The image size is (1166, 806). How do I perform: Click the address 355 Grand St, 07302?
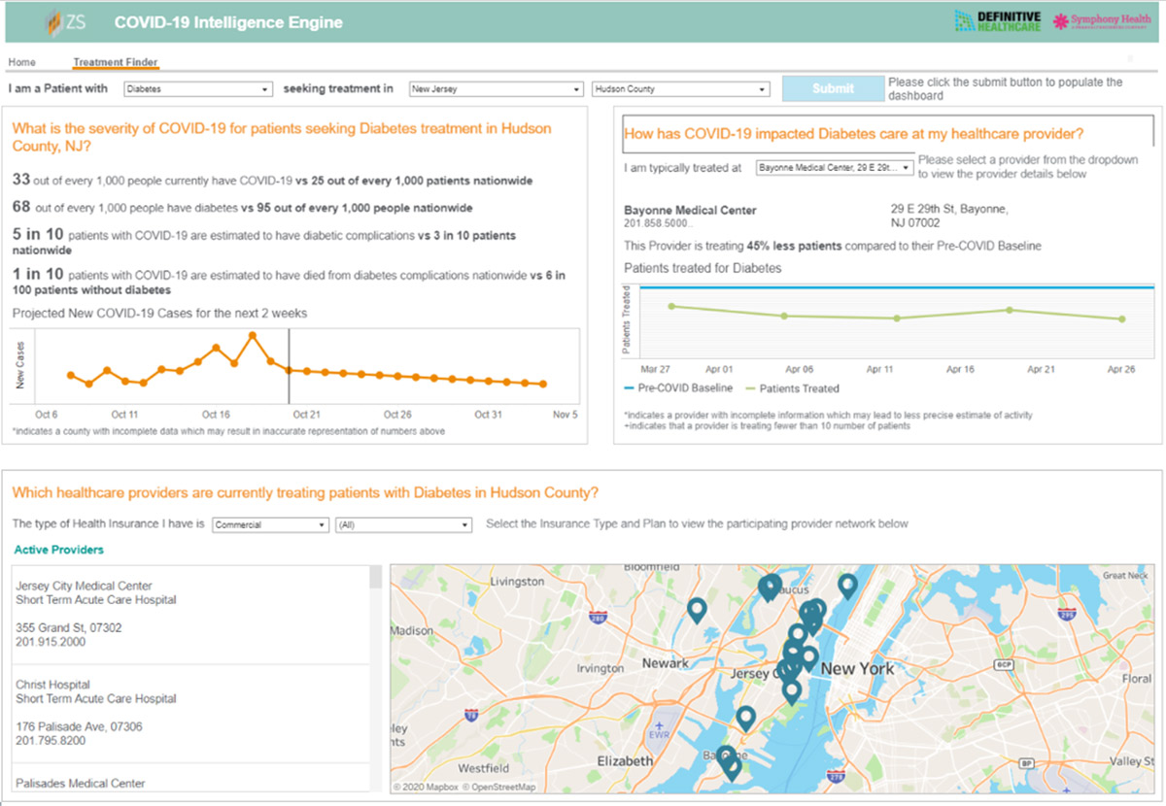tap(69, 628)
